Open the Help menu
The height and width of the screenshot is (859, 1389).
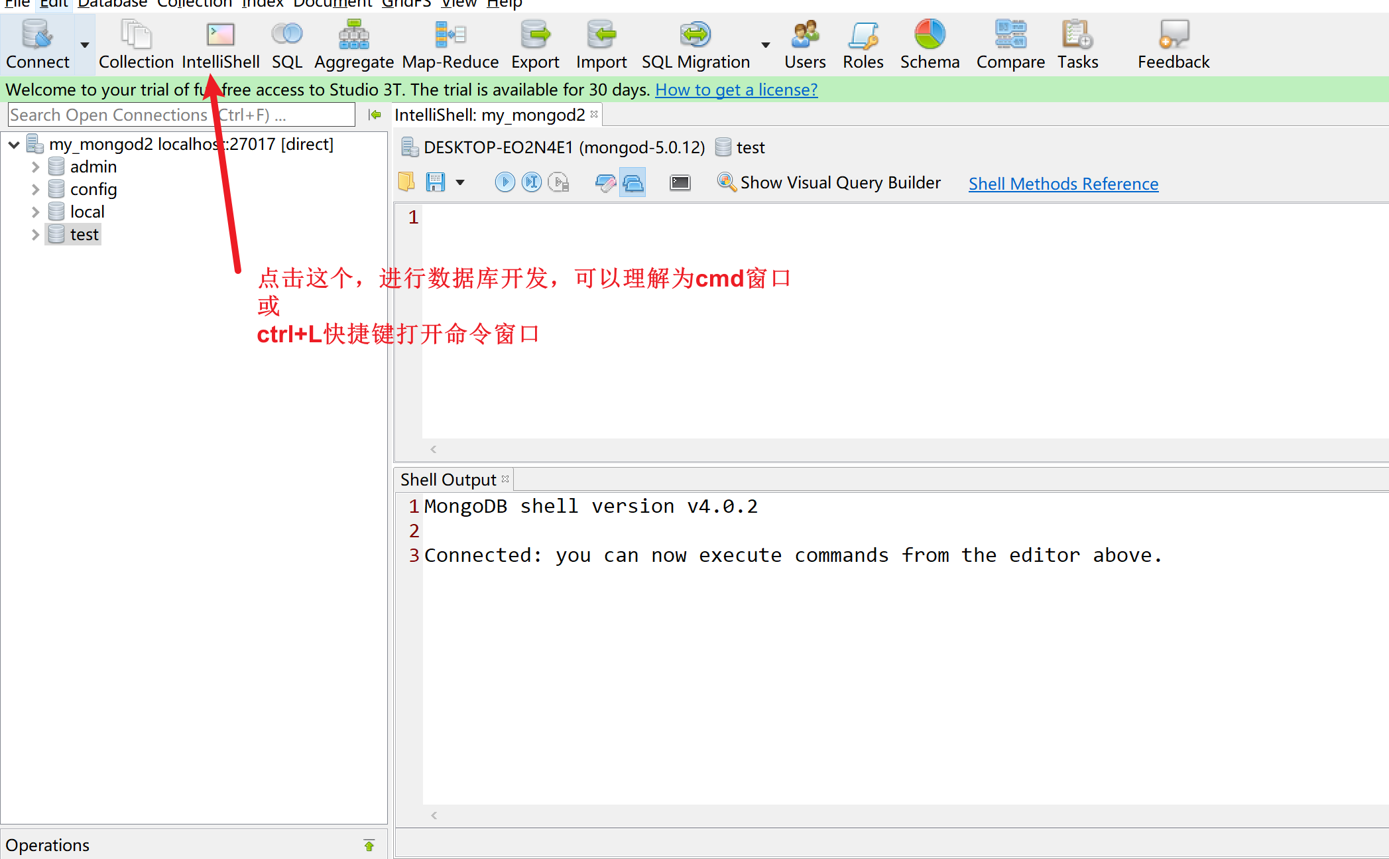[x=504, y=4]
